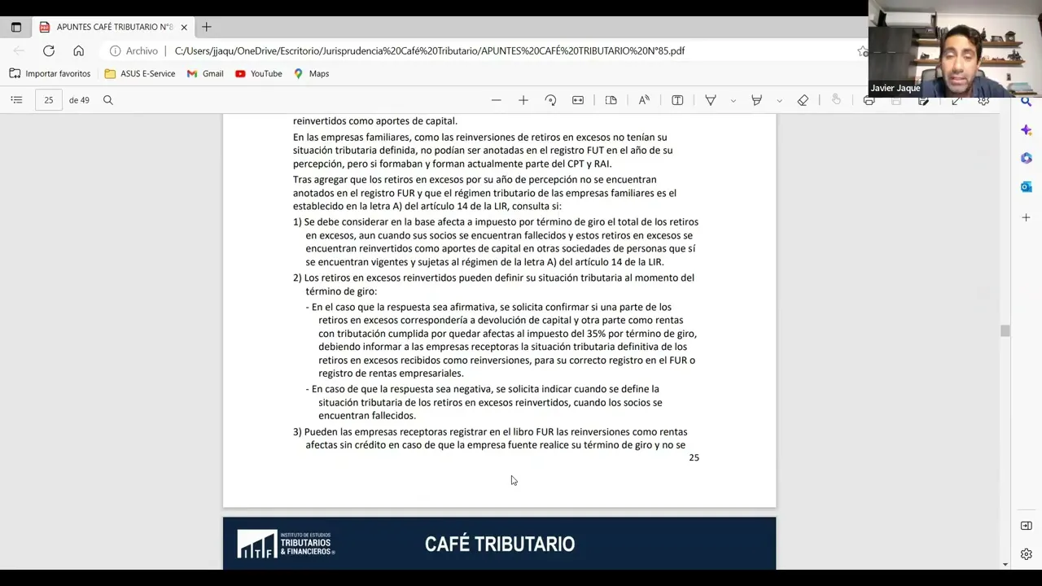Switch to the APUNTES CAFÉ TRIBUTARIO tab
1042x586 pixels.
(x=114, y=26)
